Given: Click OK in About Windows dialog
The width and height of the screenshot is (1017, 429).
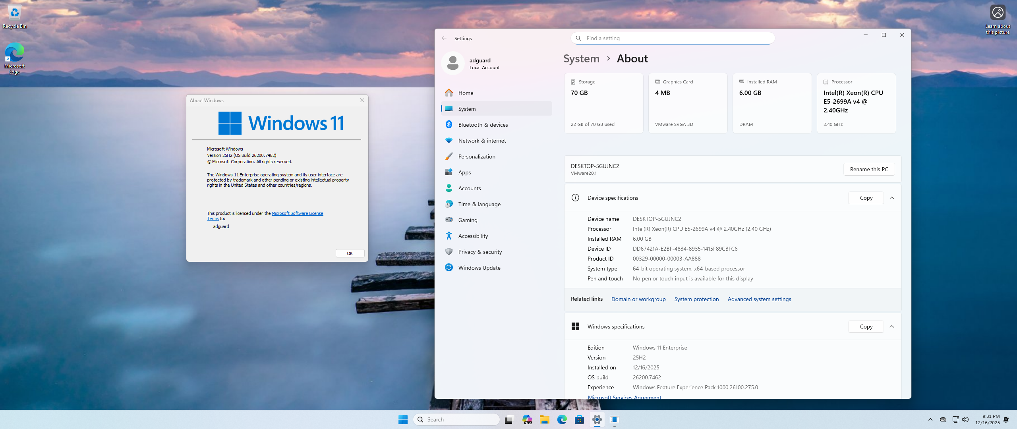Looking at the screenshot, I should tap(350, 253).
